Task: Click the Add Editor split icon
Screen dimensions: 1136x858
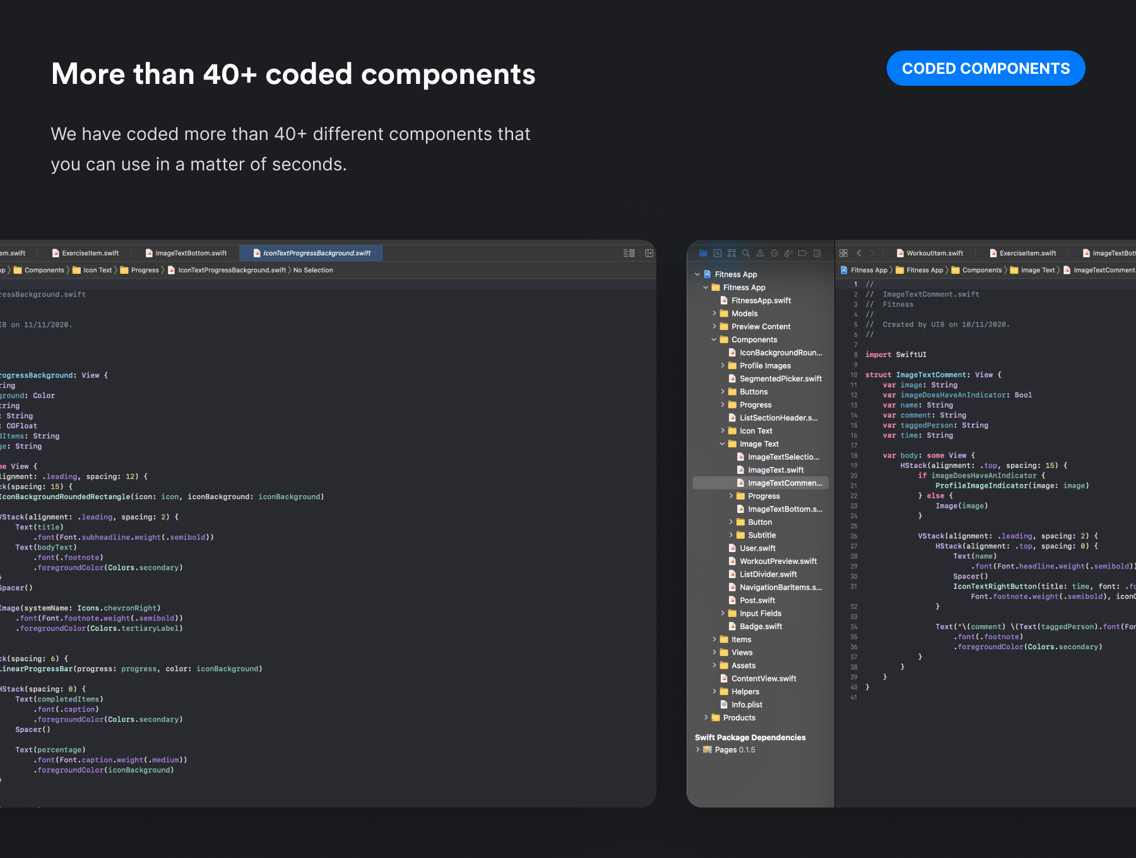Action: (x=649, y=253)
